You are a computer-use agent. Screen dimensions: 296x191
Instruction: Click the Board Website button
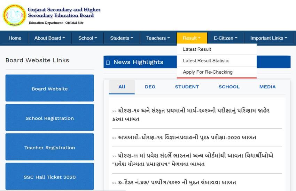[x=49, y=89]
